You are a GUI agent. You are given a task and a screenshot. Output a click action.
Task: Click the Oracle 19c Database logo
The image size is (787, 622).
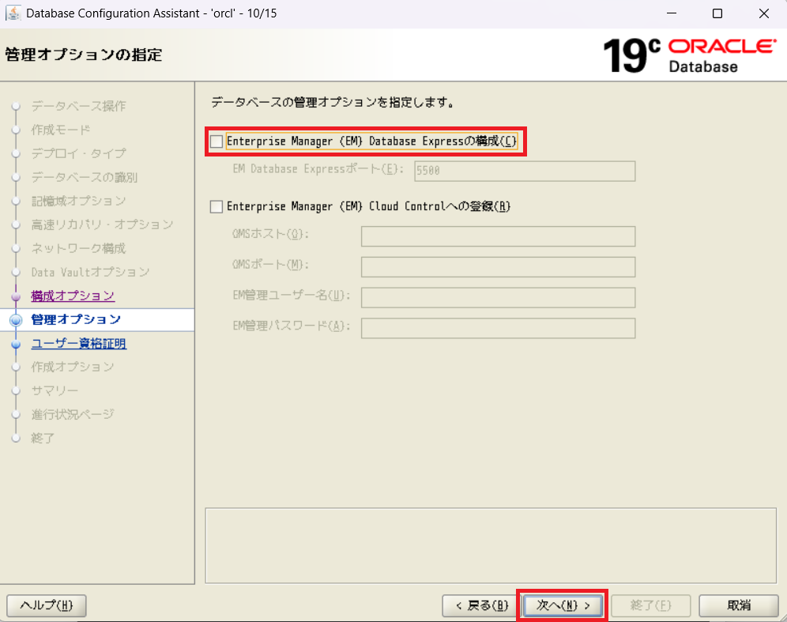coord(688,55)
